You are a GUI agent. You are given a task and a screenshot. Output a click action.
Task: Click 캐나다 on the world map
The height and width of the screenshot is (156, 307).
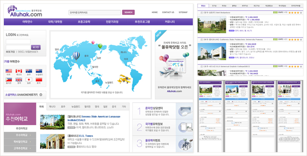123,52
